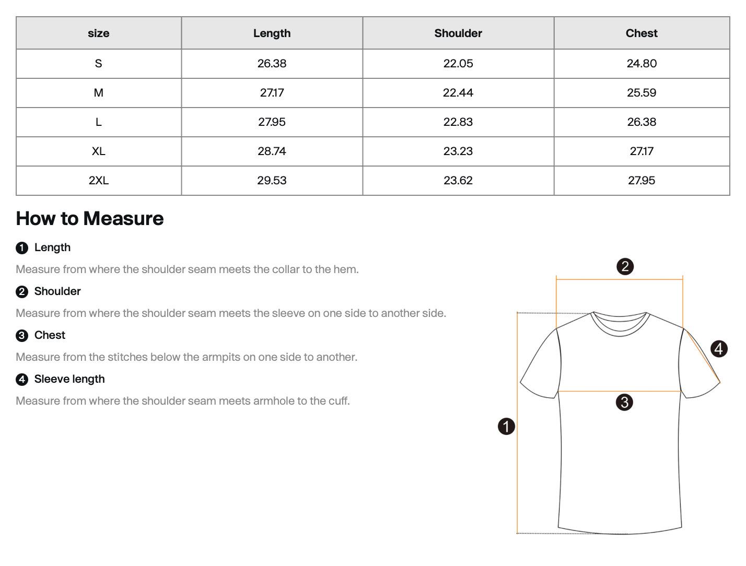Viewport: 746px width, 566px height.
Task: Click the "size" column header
Action: coord(99,33)
